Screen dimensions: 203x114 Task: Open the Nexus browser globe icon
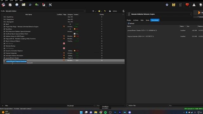tap(17, 5)
